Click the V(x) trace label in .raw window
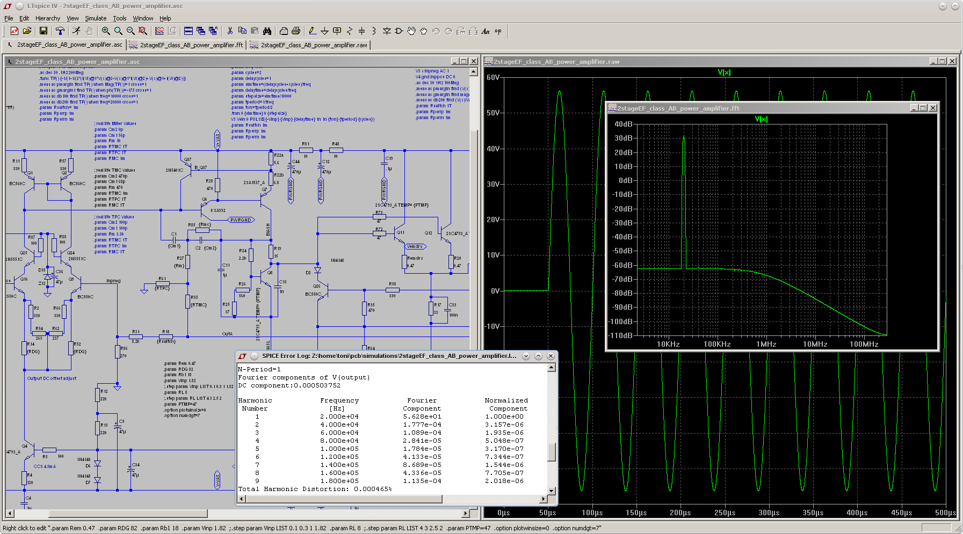This screenshot has height=534, width=963. pyautogui.click(x=724, y=72)
